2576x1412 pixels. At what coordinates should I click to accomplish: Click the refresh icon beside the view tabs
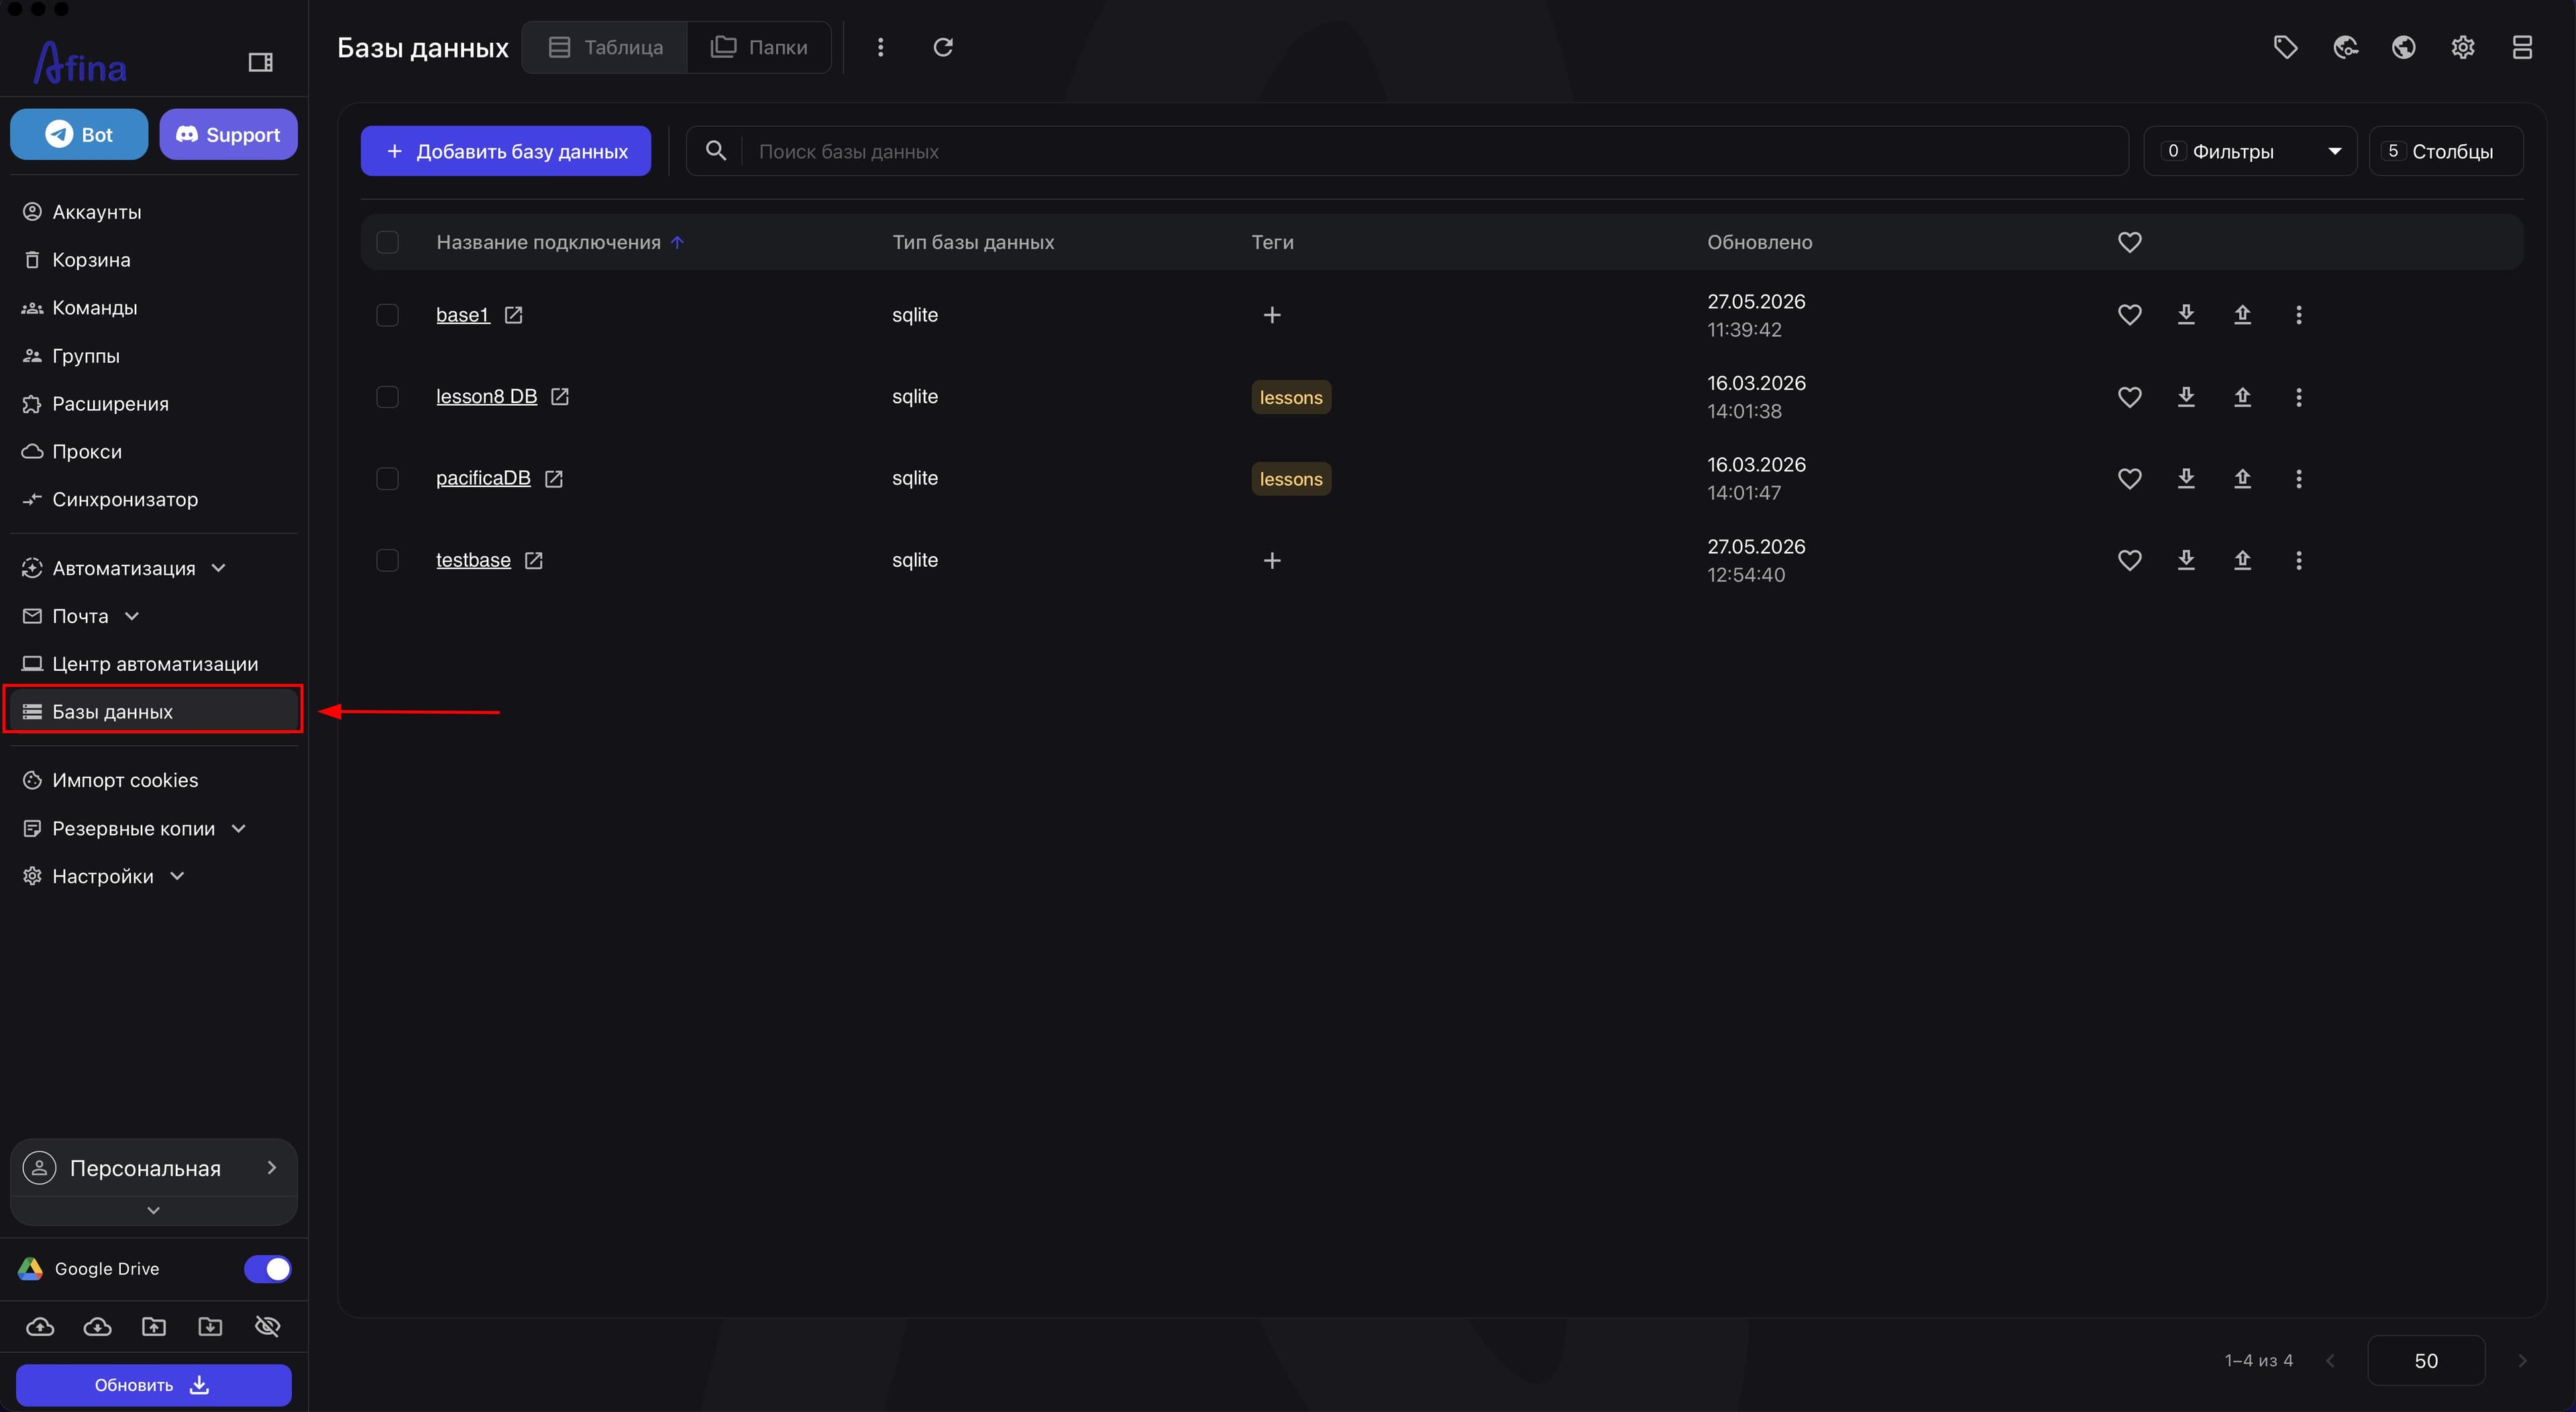pyautogui.click(x=943, y=47)
